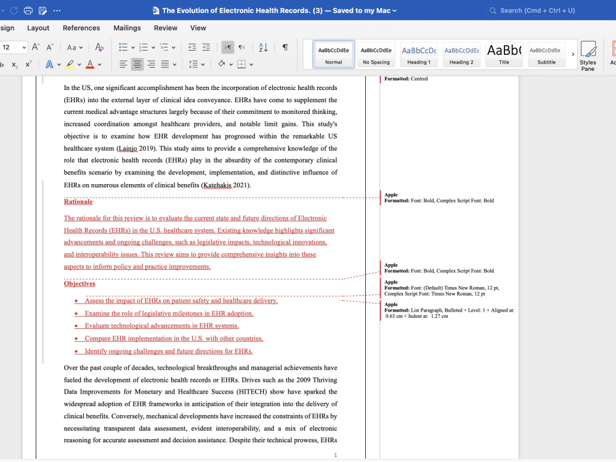Click the Print icon in title bar
This screenshot has width=616, height=462.
(x=28, y=10)
